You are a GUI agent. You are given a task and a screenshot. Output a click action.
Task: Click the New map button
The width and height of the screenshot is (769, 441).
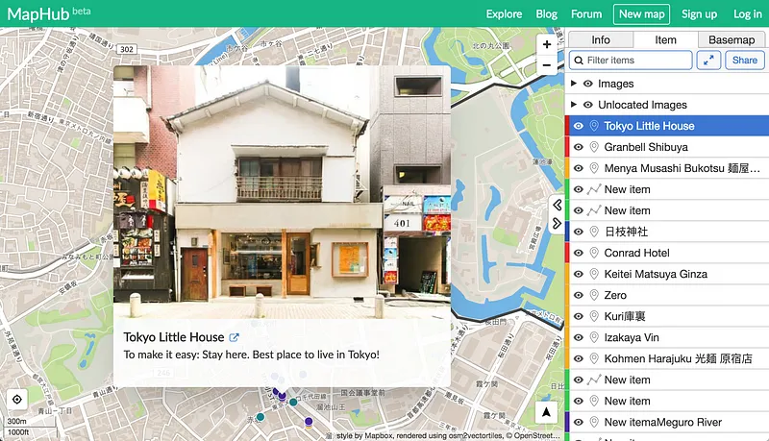[x=641, y=13]
